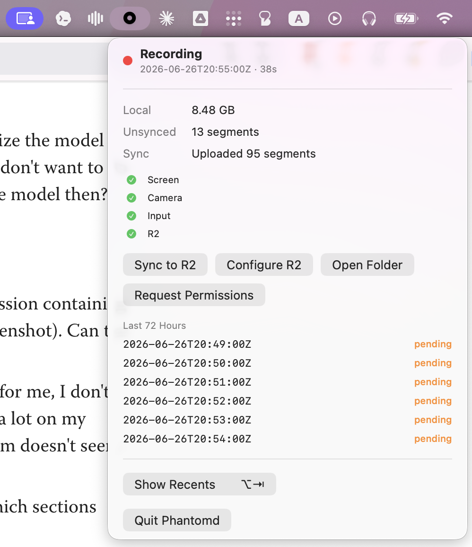
Task: Click pending status for the 20:54 segment
Action: pyautogui.click(x=433, y=439)
